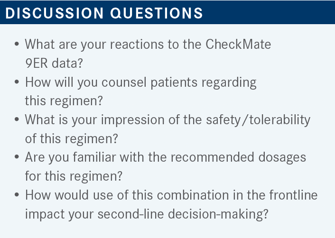Click the DISCUSSION QUESTIONS header title

coord(104,13)
